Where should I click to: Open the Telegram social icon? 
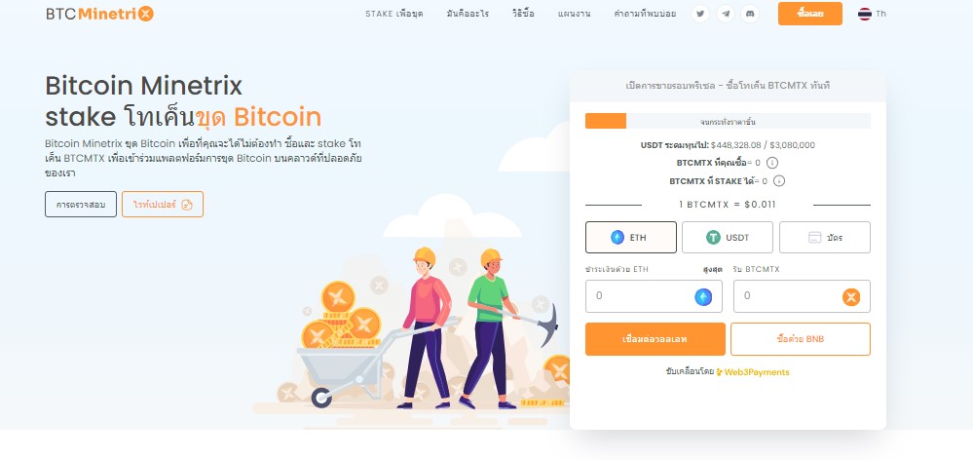pyautogui.click(x=726, y=14)
